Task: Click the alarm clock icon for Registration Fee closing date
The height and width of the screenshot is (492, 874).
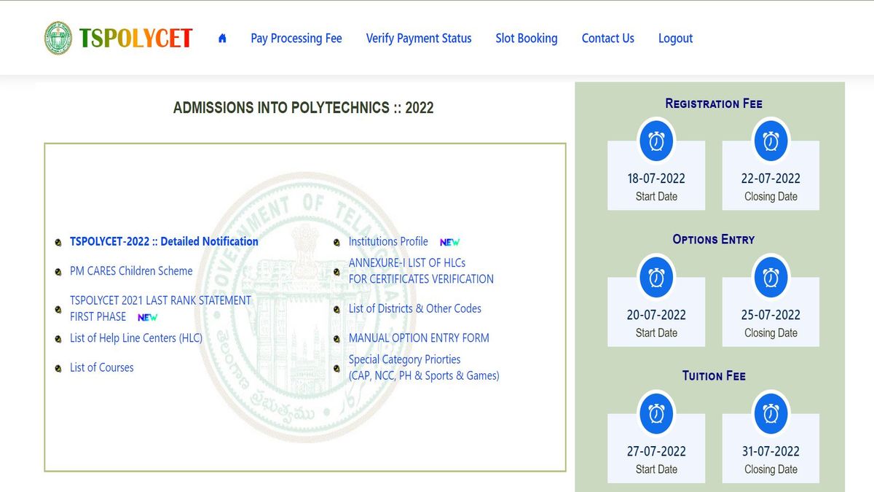Action: [x=771, y=141]
